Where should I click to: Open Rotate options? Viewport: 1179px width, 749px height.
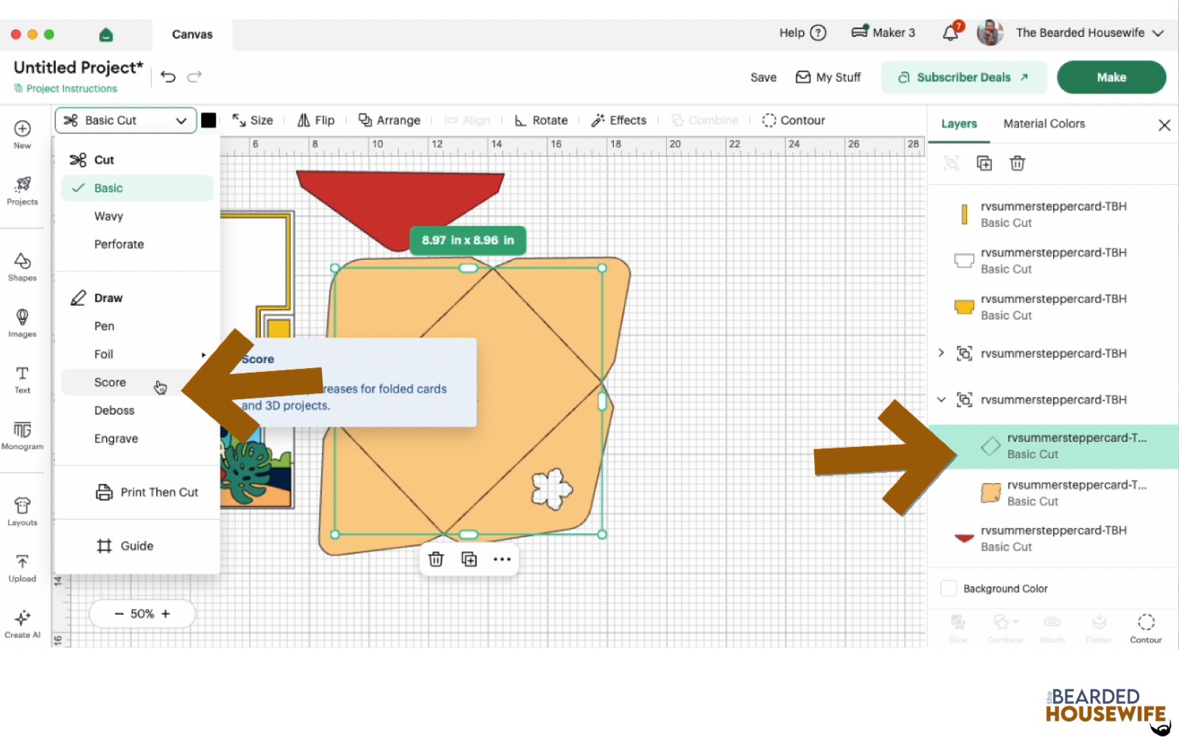(541, 120)
